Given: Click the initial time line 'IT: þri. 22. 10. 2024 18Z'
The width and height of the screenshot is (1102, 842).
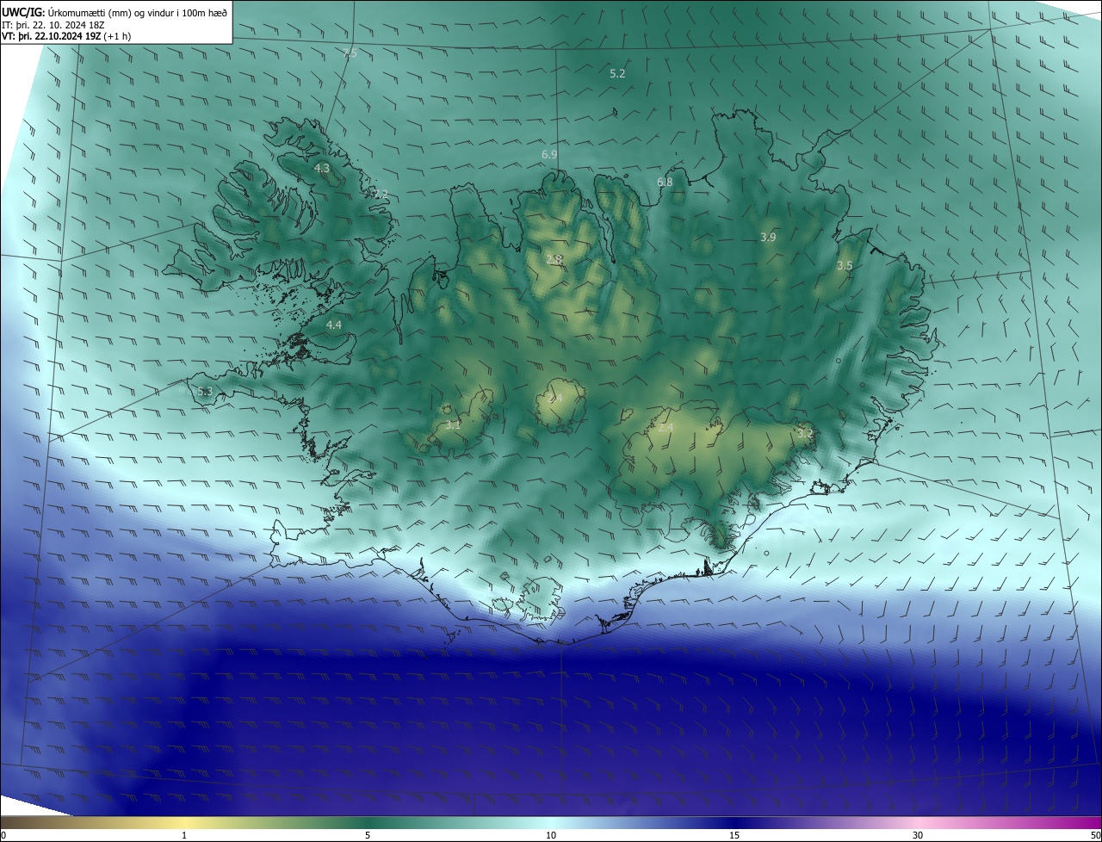Looking at the screenshot, I should (x=53, y=24).
